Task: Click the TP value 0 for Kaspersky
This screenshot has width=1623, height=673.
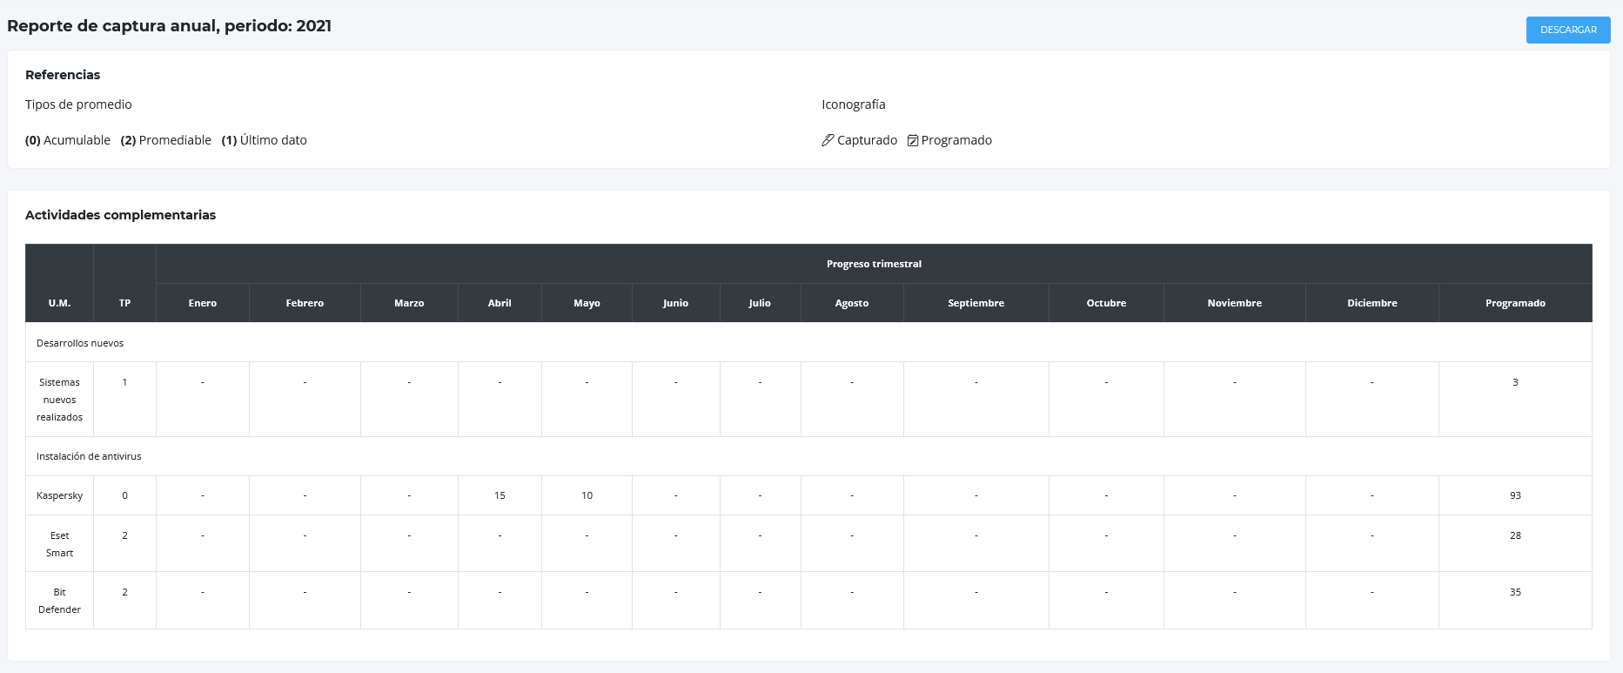Action: point(124,495)
